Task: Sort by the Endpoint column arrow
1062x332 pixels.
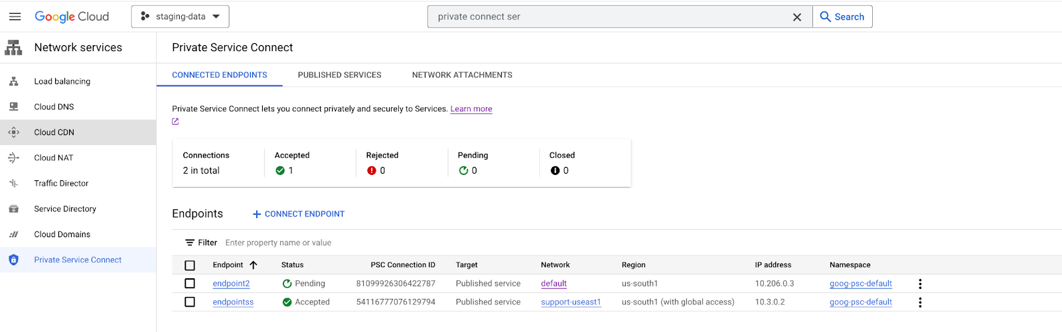Action: 254,265
